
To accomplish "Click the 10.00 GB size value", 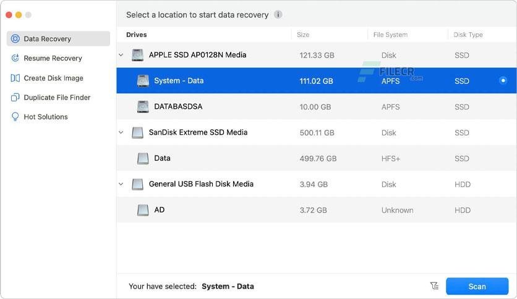I will click(x=315, y=107).
